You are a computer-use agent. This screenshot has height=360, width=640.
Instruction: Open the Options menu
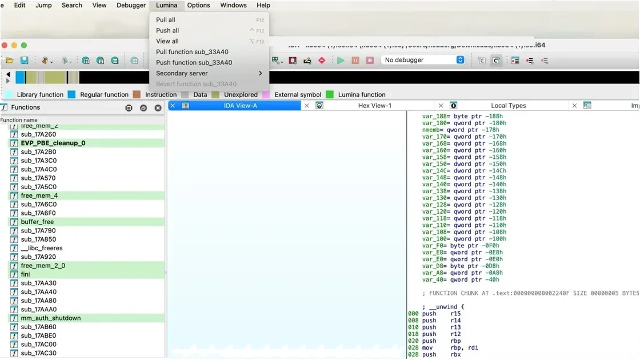[198, 5]
